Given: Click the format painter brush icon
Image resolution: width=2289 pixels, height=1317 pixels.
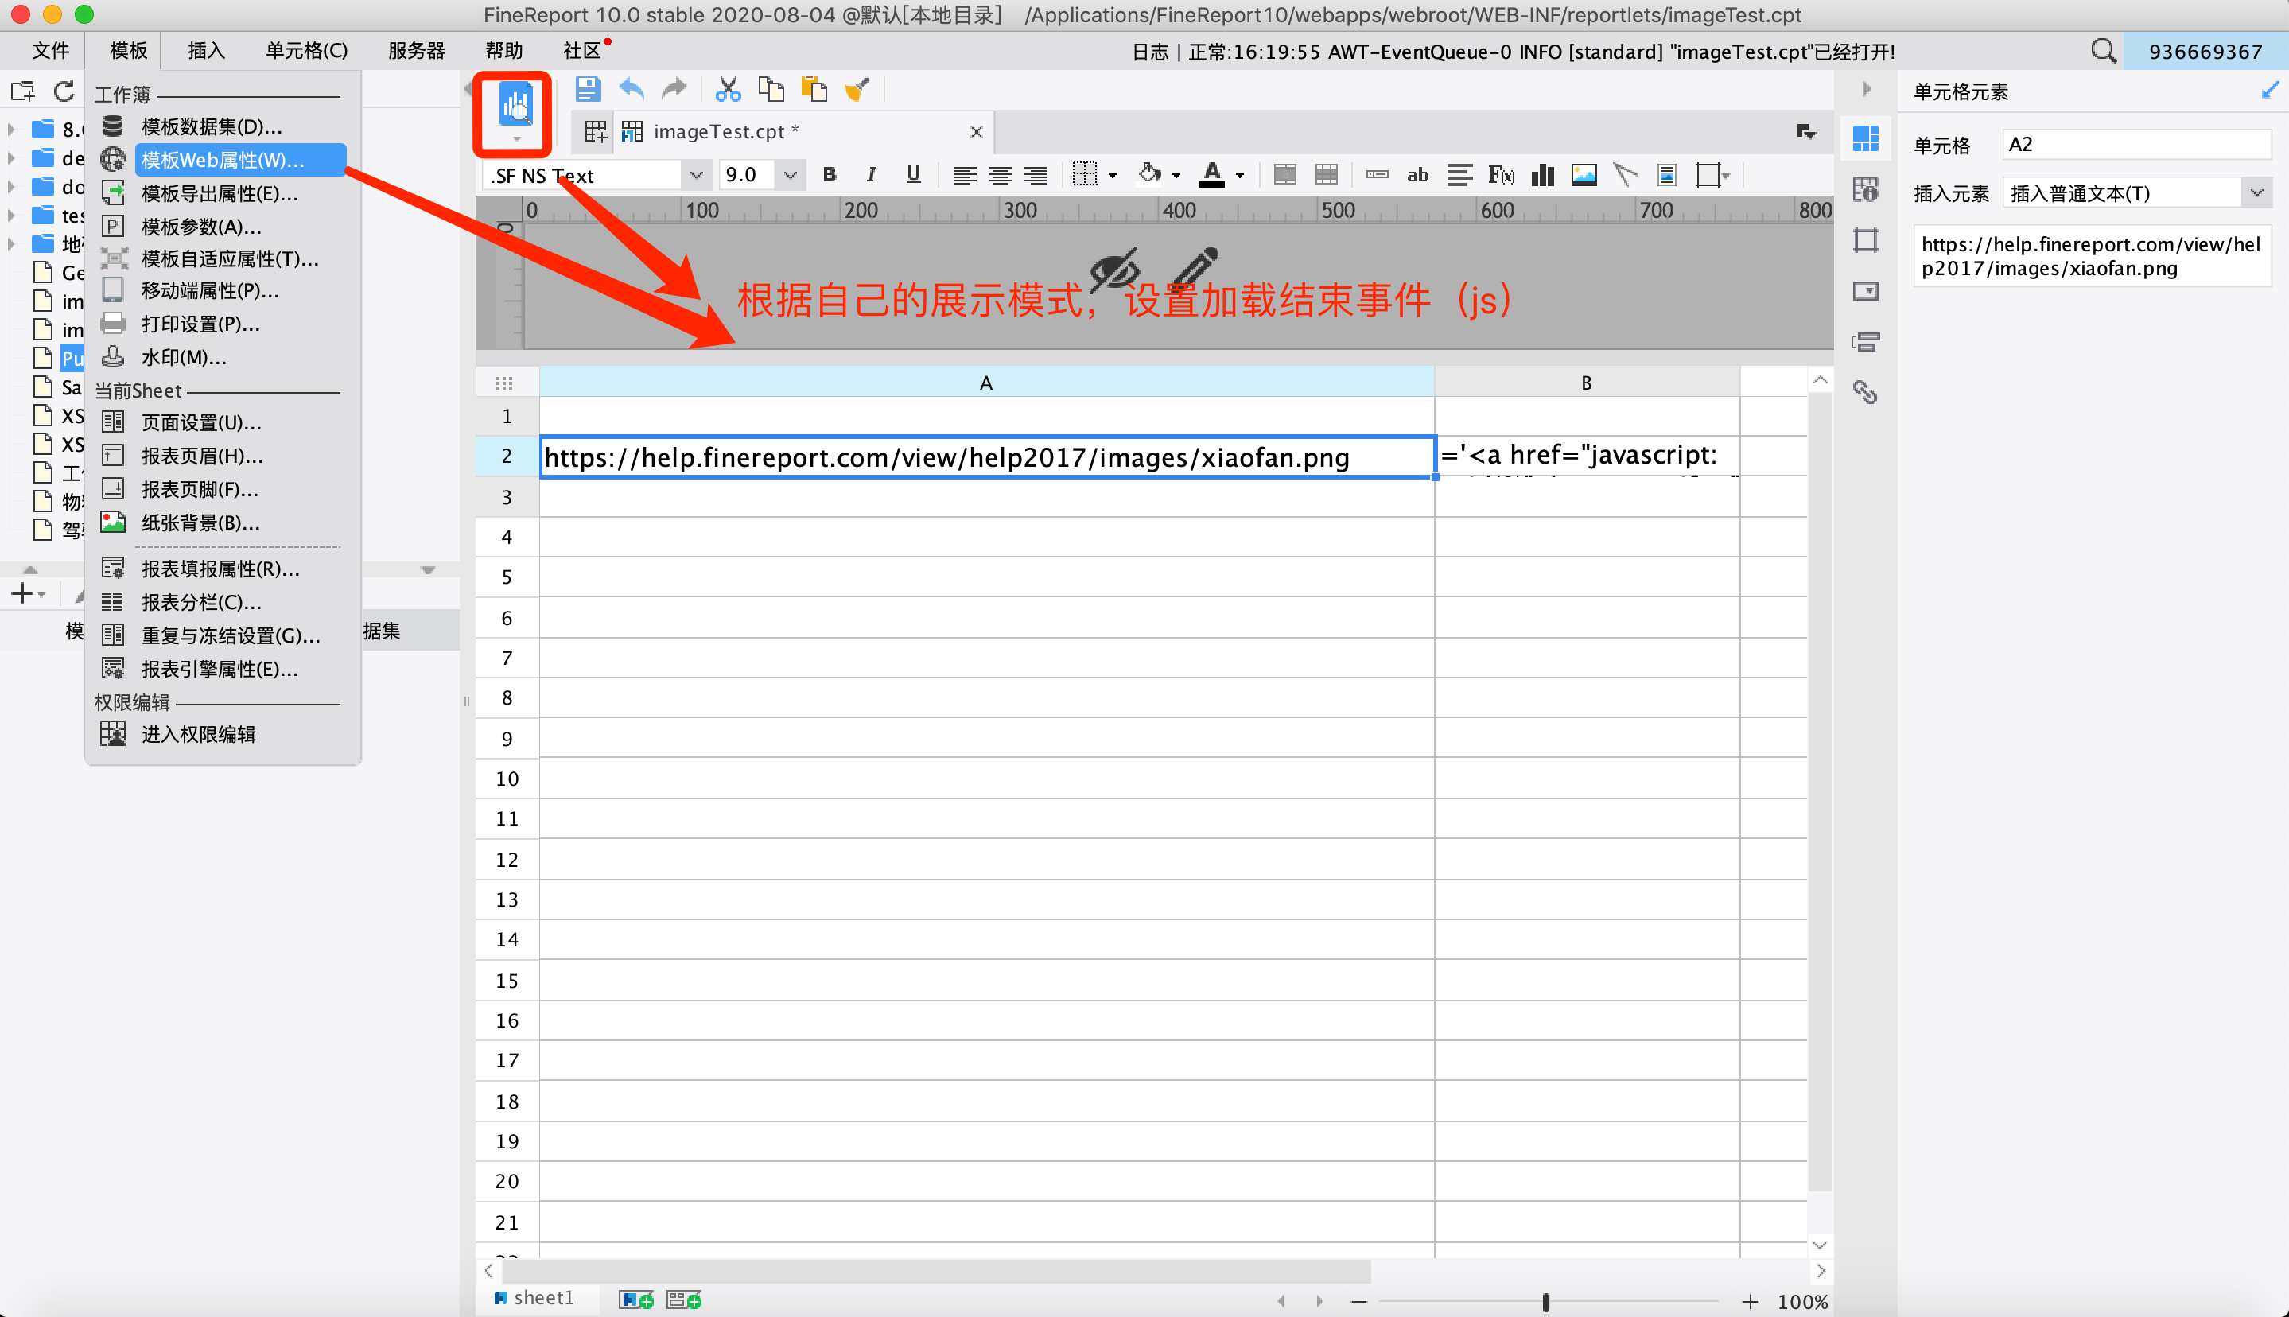Looking at the screenshot, I should [857, 90].
